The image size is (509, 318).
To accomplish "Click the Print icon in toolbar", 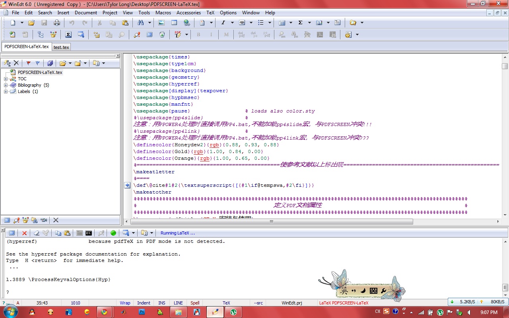I will pos(57,23).
